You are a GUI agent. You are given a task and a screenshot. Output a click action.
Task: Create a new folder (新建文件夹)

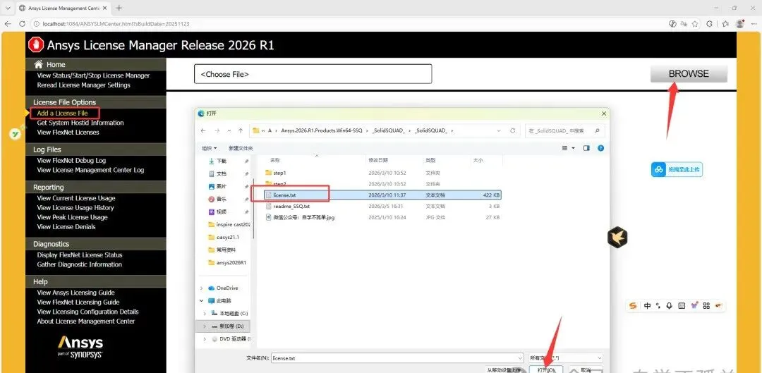point(241,147)
